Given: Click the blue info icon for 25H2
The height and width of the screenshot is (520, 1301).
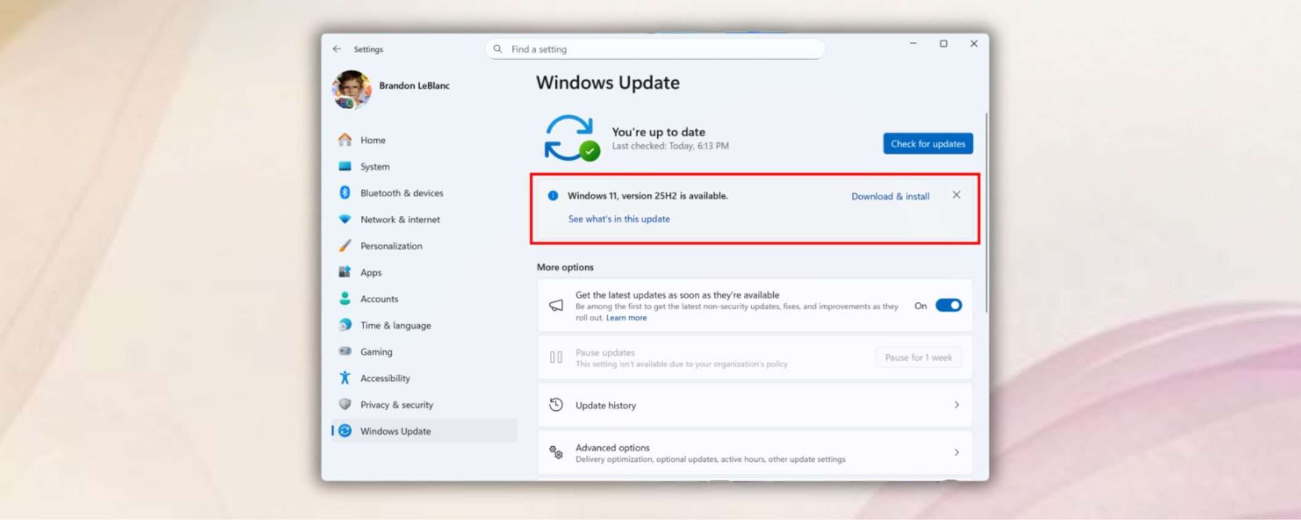Looking at the screenshot, I should tap(553, 196).
